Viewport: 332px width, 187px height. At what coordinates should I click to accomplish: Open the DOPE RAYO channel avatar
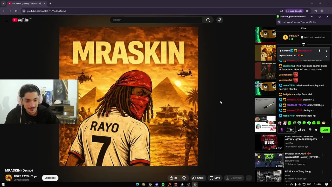click(9, 178)
